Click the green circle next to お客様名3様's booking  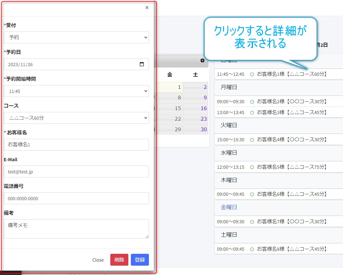252,112
